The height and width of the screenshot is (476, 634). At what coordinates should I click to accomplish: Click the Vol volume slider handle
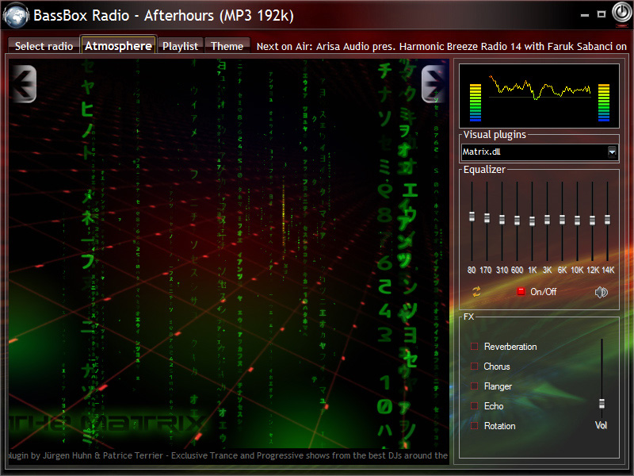(x=602, y=404)
